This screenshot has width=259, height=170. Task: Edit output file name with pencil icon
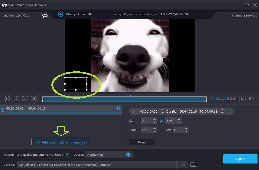click(67, 155)
